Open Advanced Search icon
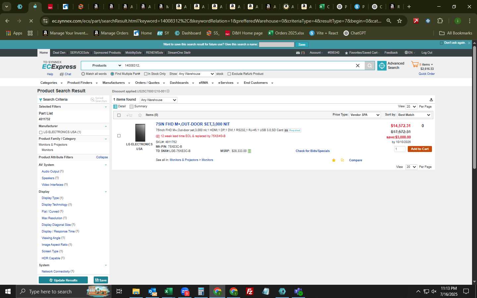The image size is (477, 298). tap(382, 66)
